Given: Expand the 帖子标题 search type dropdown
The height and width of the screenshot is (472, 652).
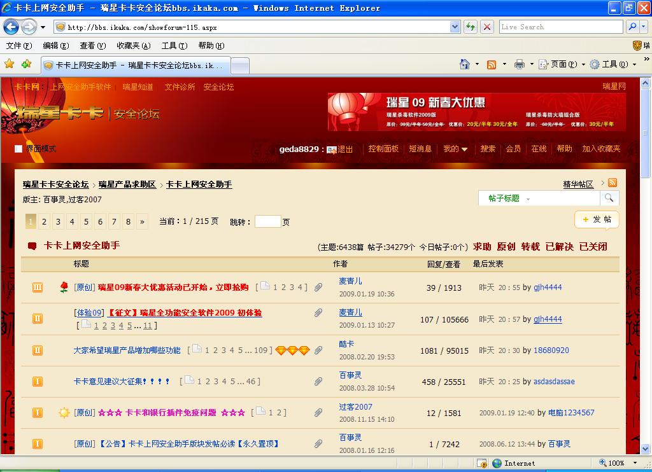Looking at the screenshot, I should pos(509,198).
